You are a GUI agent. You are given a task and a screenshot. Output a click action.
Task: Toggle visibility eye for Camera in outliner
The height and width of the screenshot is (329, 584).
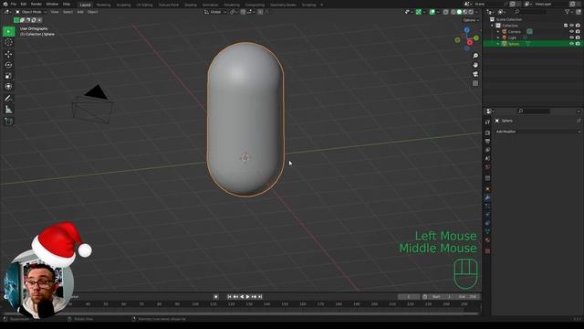[572, 32]
